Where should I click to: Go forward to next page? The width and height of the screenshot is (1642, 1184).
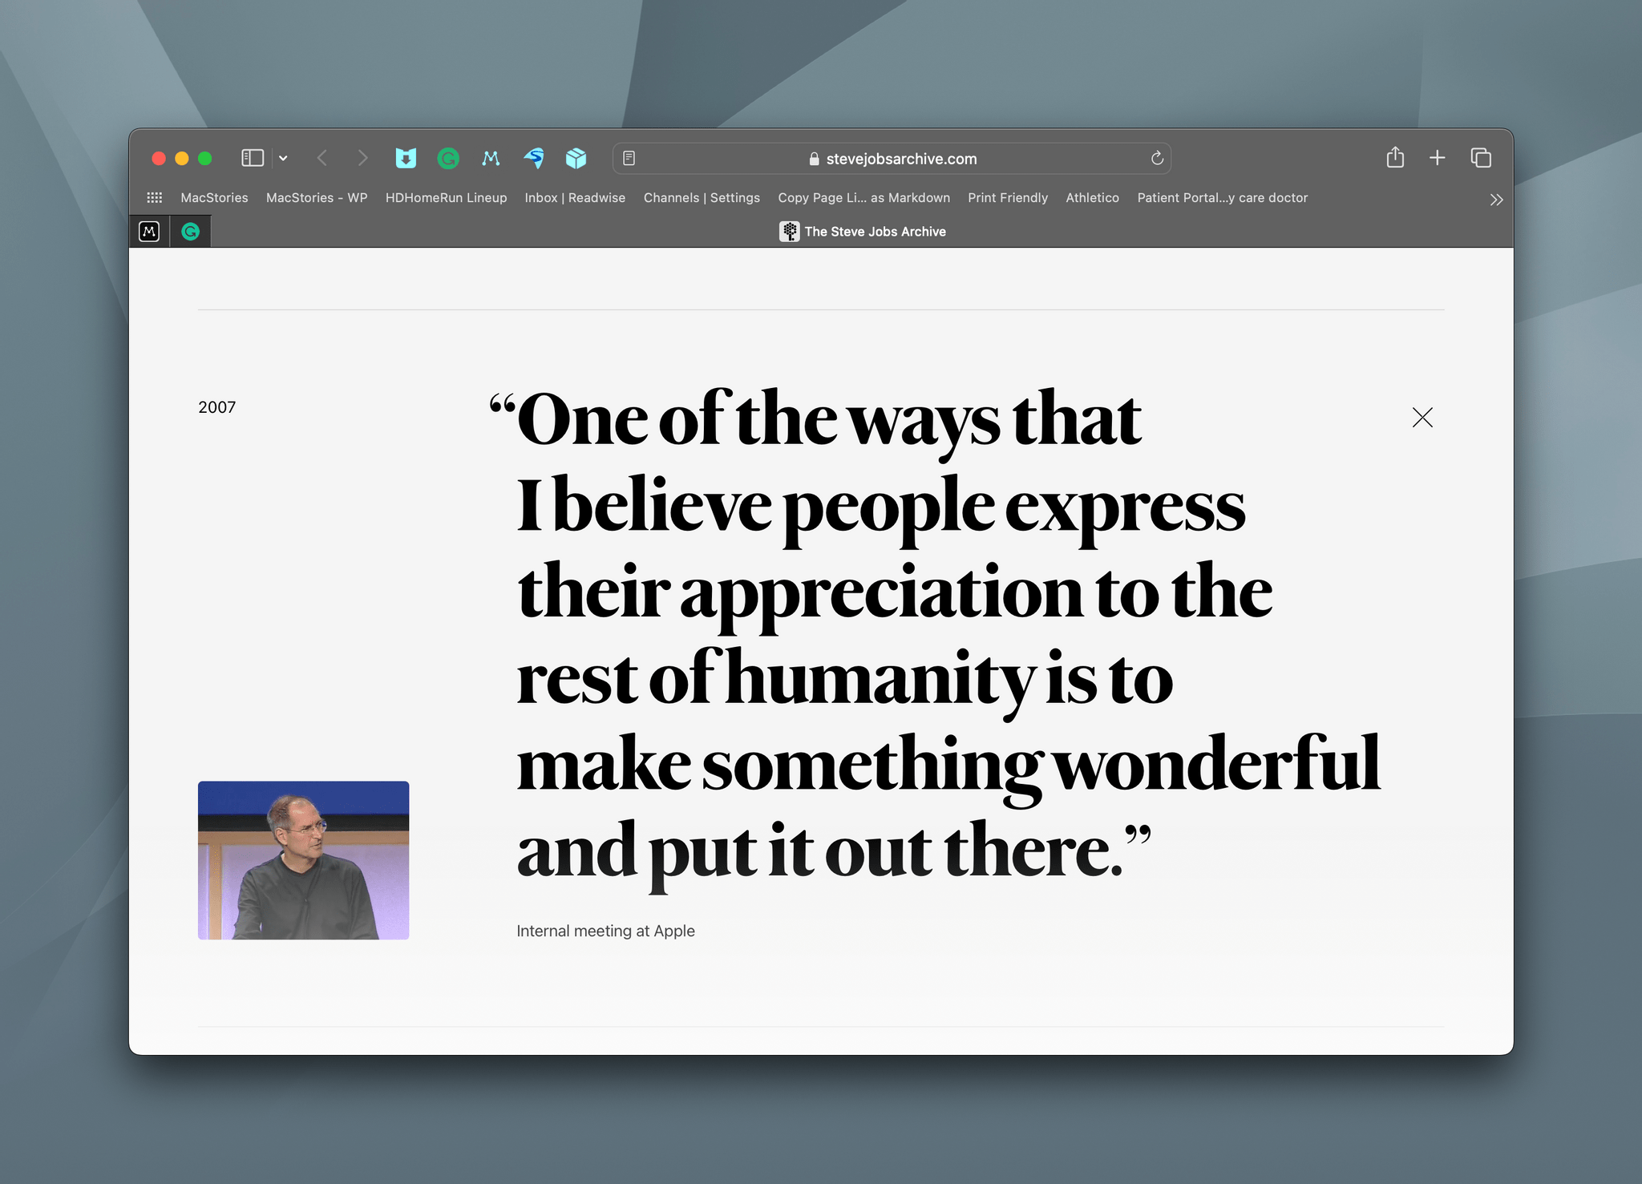[362, 158]
